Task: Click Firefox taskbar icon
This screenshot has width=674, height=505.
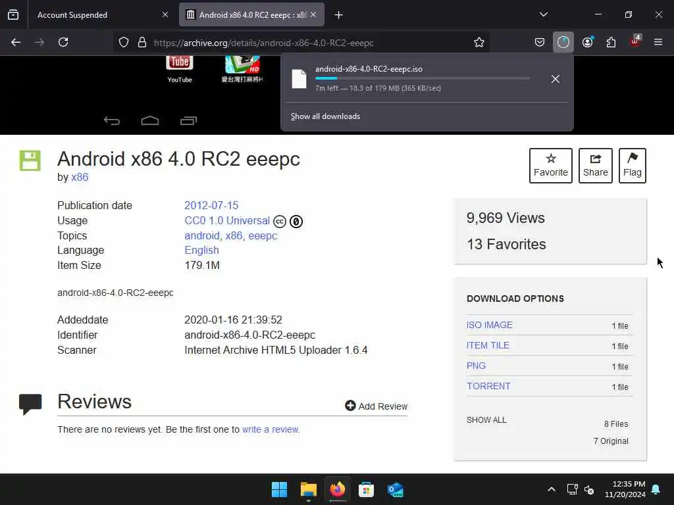Action: (338, 489)
